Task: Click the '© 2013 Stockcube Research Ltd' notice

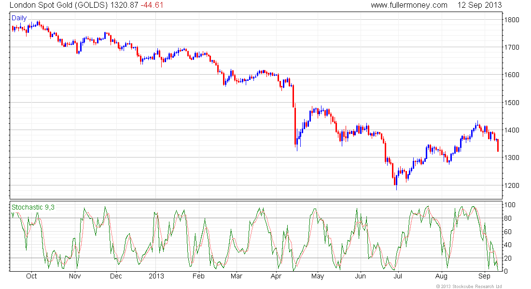Action: (469, 286)
